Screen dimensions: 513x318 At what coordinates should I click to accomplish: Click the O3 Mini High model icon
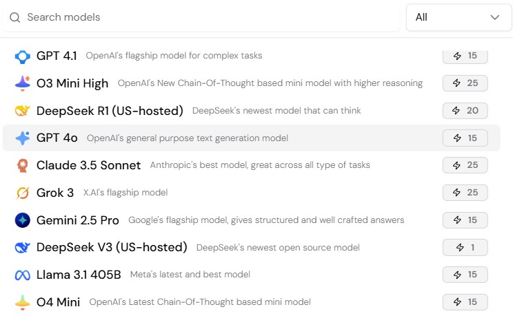pyautogui.click(x=22, y=83)
